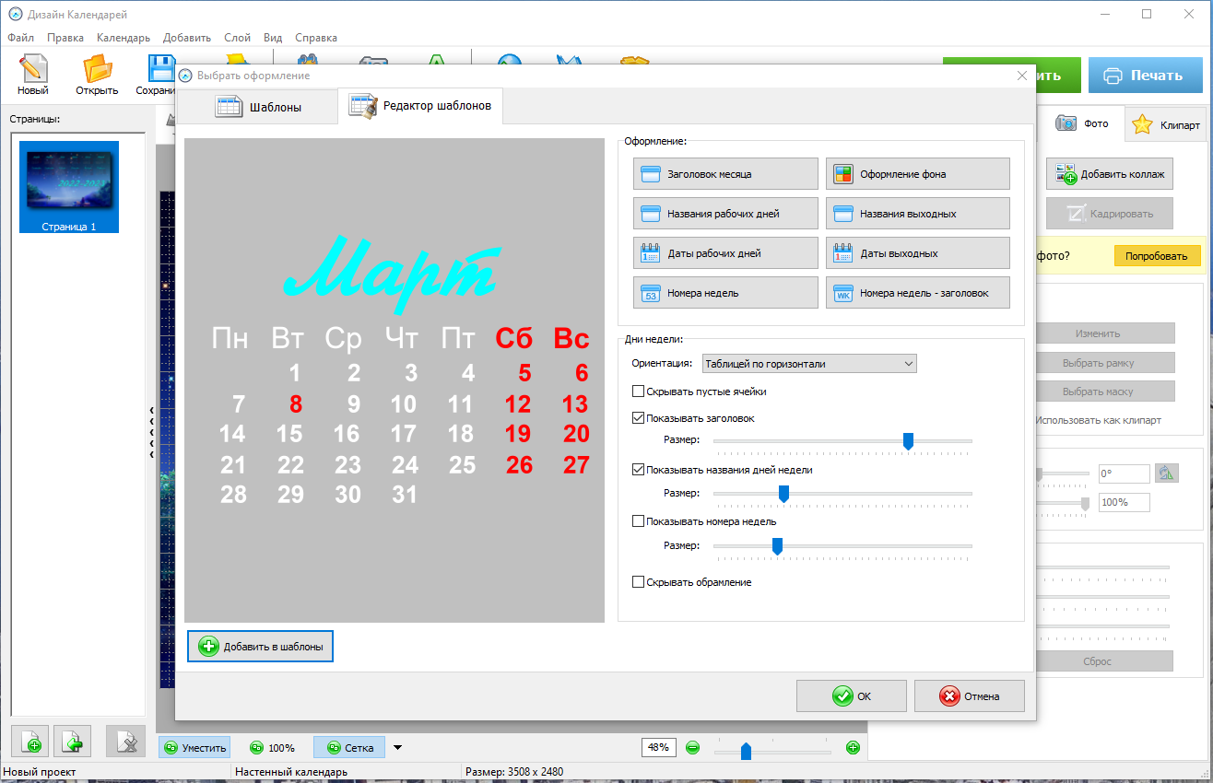This screenshot has width=1213, height=783.
Task: Open Заголовок месяца settings
Action: click(x=725, y=174)
